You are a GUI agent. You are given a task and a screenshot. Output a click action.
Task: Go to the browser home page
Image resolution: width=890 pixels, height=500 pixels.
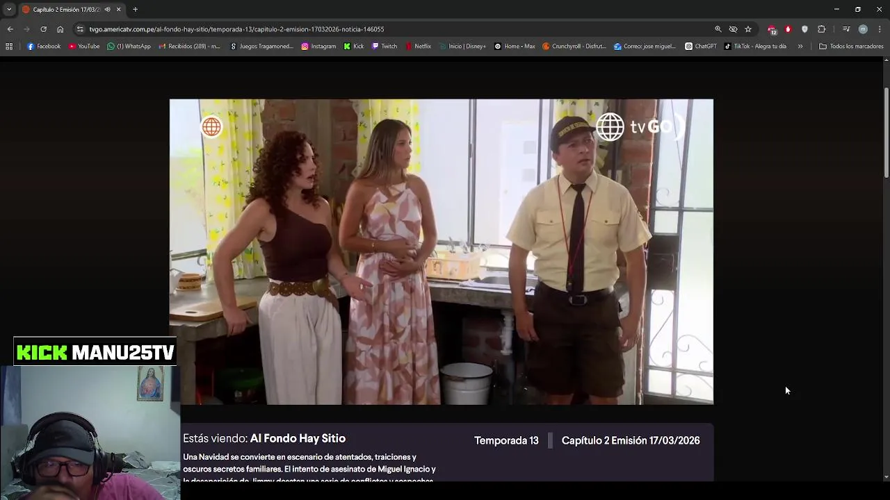point(60,29)
